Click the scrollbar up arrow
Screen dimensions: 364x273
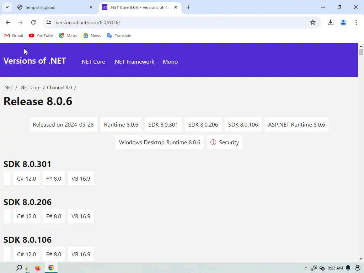(361, 46)
